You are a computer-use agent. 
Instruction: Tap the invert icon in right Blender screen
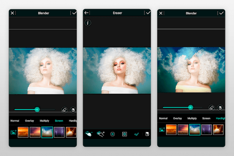click(220, 108)
